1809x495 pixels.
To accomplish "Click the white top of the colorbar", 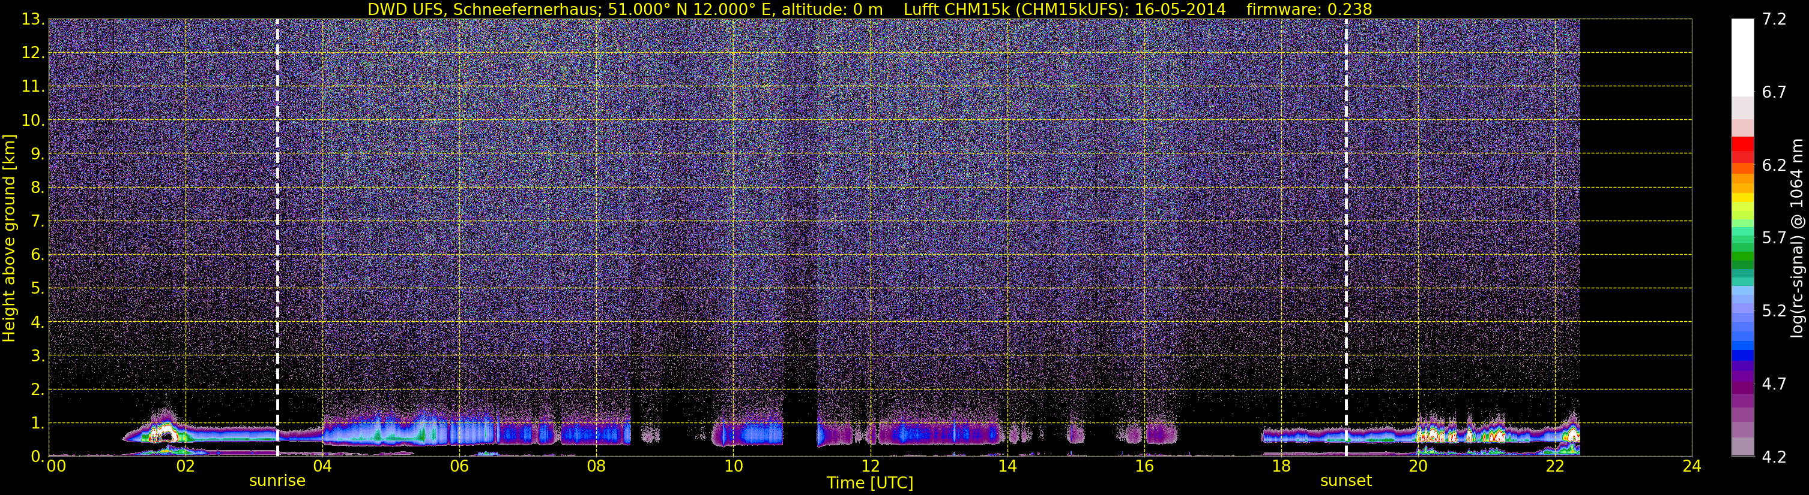I will click(1743, 56).
